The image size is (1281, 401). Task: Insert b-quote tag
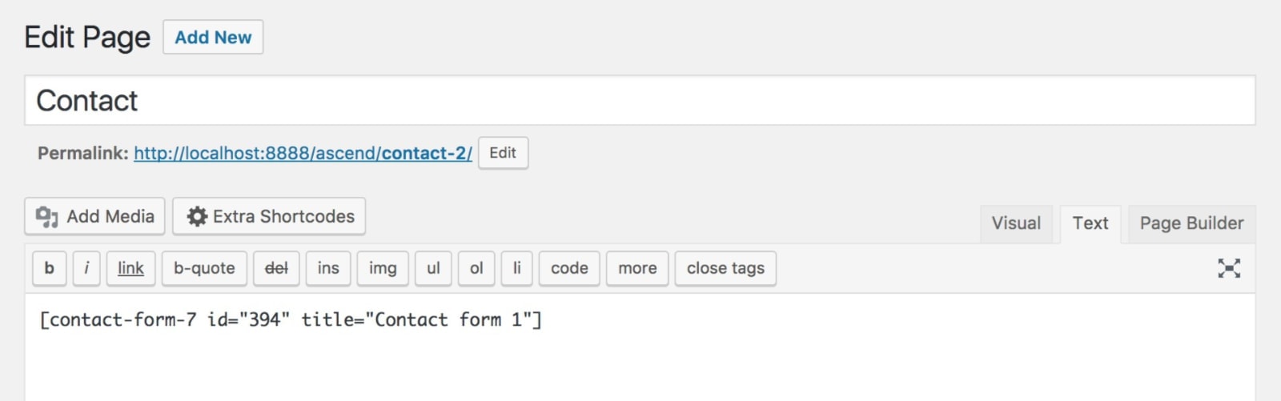point(204,268)
